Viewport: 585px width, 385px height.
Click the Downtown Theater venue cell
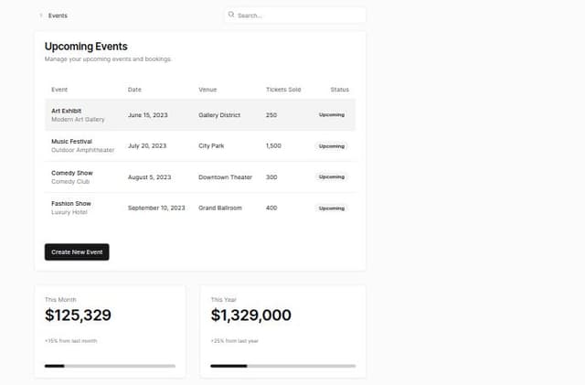[226, 177]
